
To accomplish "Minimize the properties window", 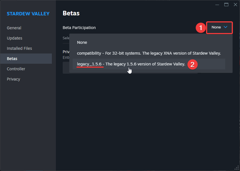I will (217, 5).
